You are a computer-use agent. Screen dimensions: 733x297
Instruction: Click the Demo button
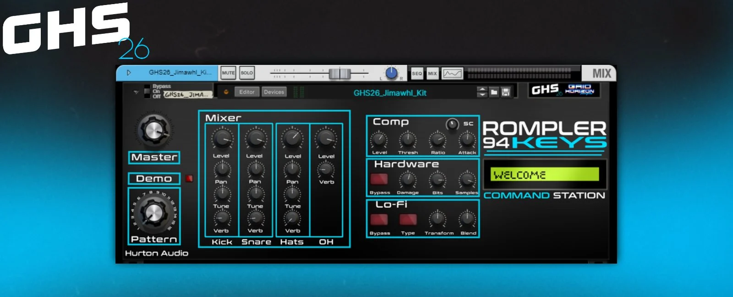[154, 179]
